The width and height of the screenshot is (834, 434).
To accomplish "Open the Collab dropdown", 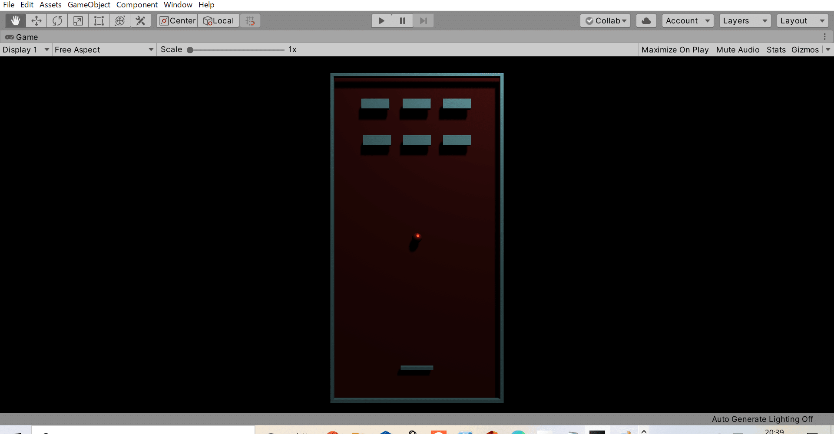I will coord(606,21).
